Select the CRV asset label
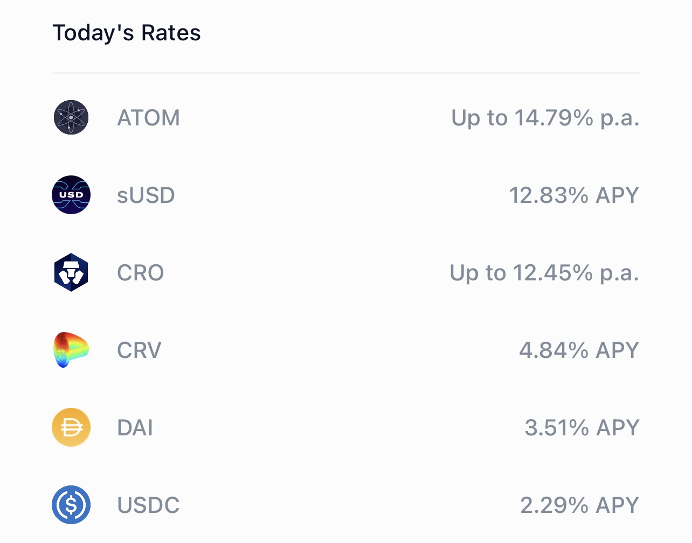This screenshot has width=692, height=543. 139,350
